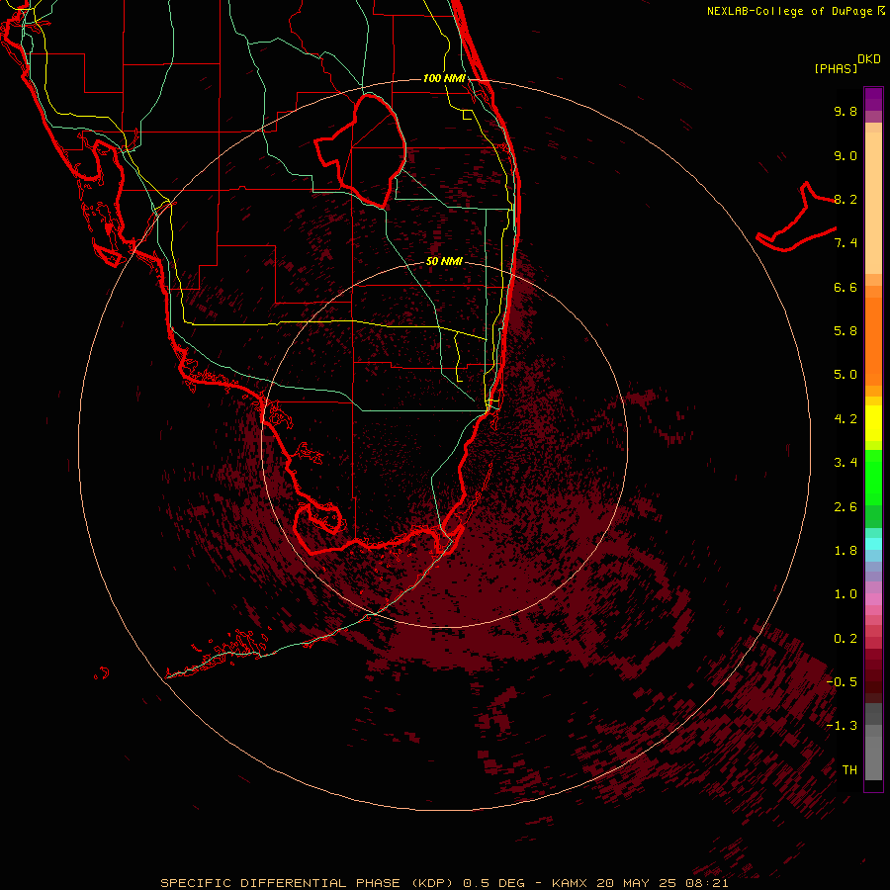This screenshot has width=890, height=890.
Task: Click the 3.4 value on color scale
Action: click(x=845, y=463)
